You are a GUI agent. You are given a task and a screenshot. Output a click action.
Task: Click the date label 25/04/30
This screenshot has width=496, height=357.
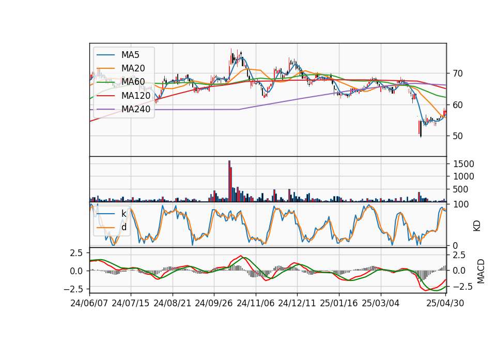point(445,303)
